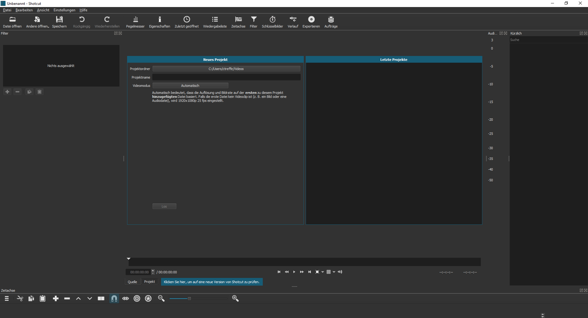
Task: Click the rewind playback button
Action: [x=287, y=272]
